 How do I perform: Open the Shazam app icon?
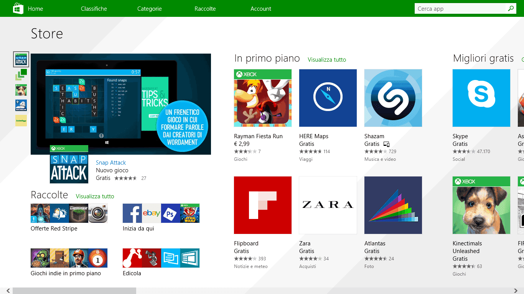[393, 98]
